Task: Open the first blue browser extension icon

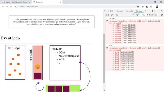Action: [x=143, y=7]
